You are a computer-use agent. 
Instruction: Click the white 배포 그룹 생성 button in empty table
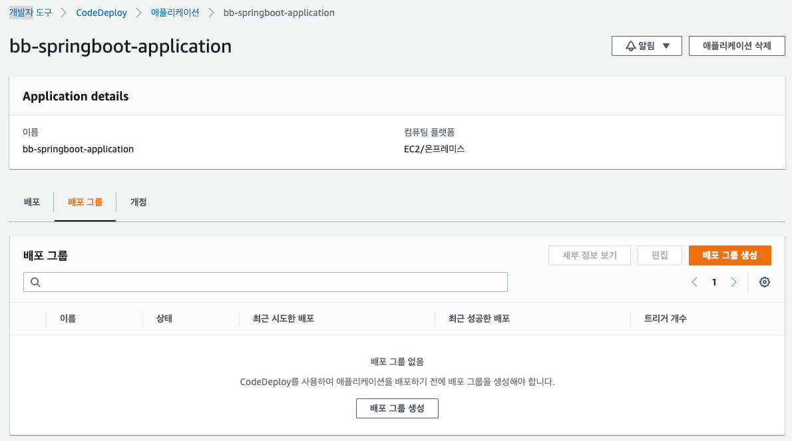tap(397, 408)
